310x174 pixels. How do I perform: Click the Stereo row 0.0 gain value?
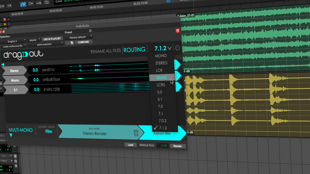coord(35,70)
